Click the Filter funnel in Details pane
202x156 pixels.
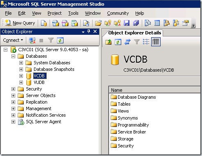click(137, 42)
